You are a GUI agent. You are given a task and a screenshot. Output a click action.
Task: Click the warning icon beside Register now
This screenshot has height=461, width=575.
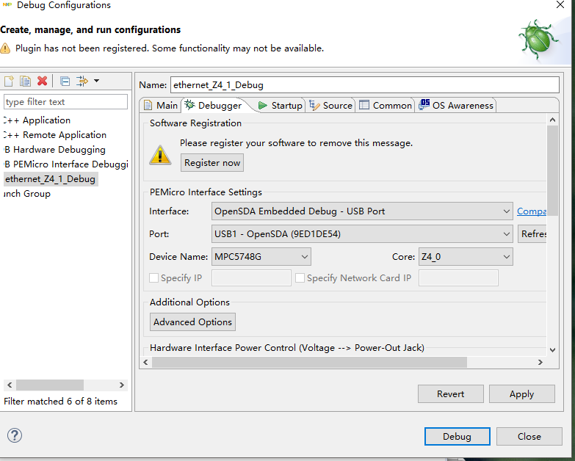pos(160,154)
